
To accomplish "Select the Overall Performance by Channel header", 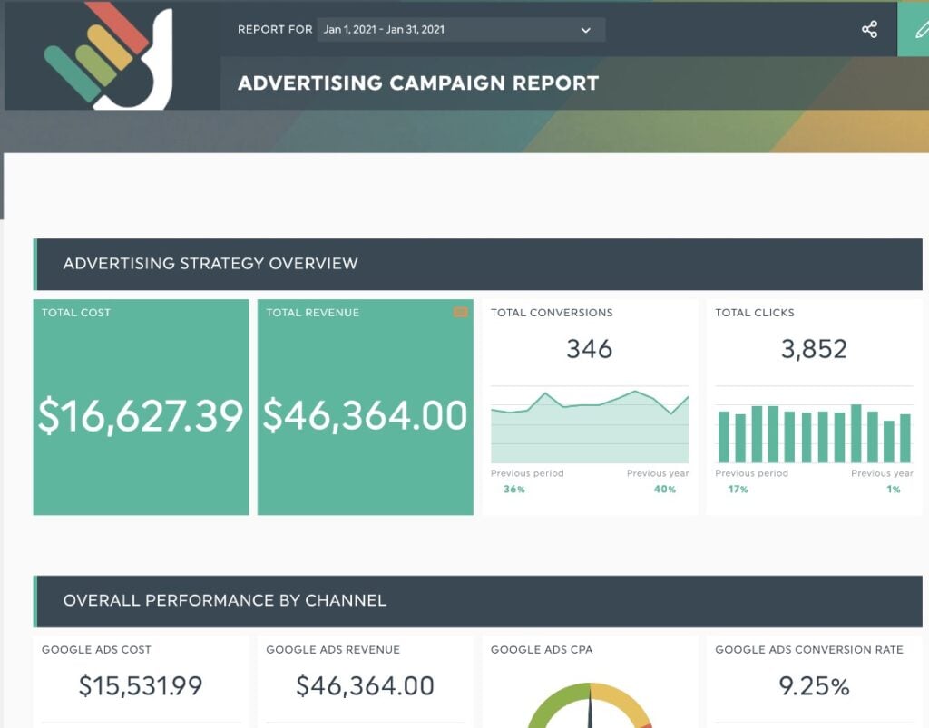I will point(223,600).
